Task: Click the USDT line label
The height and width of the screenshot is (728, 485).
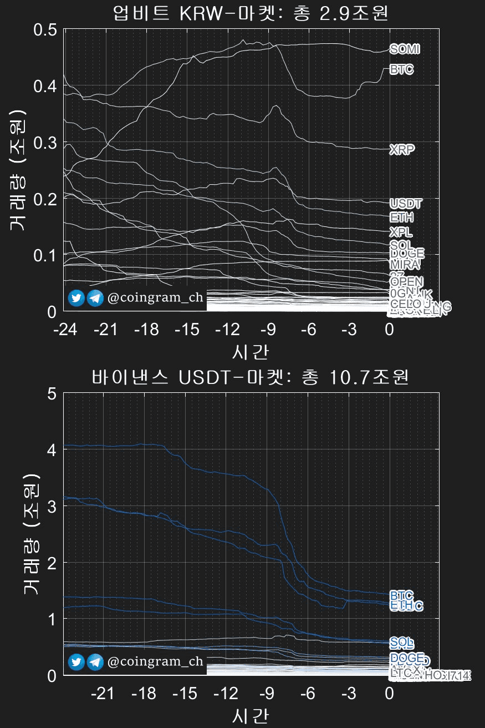Action: (406, 203)
